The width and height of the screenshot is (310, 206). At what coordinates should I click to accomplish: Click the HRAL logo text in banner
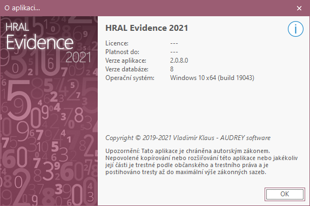(17, 27)
